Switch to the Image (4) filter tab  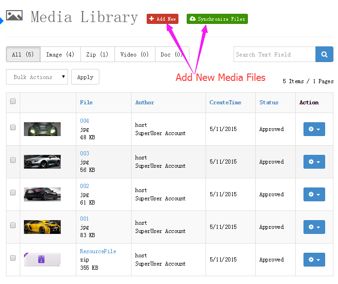tap(60, 54)
